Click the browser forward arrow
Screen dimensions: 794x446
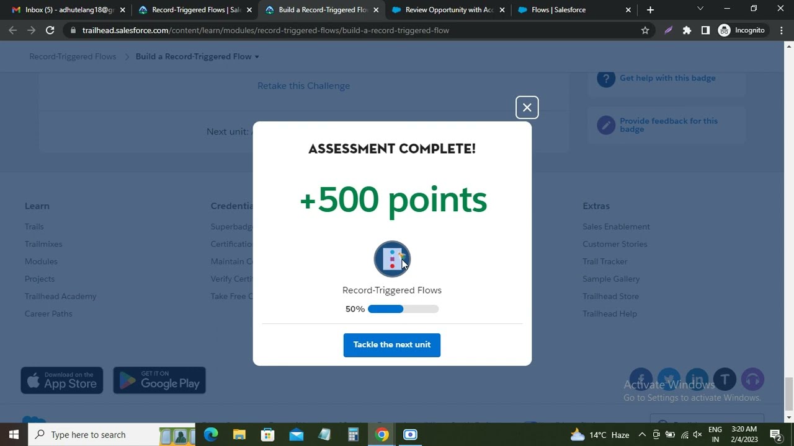click(x=31, y=30)
